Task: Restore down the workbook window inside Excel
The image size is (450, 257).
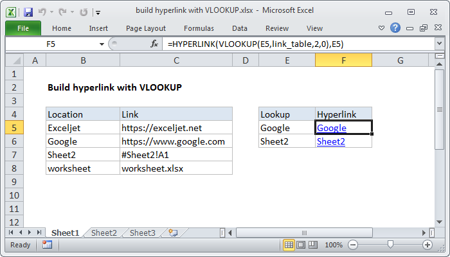Action: [x=424, y=28]
